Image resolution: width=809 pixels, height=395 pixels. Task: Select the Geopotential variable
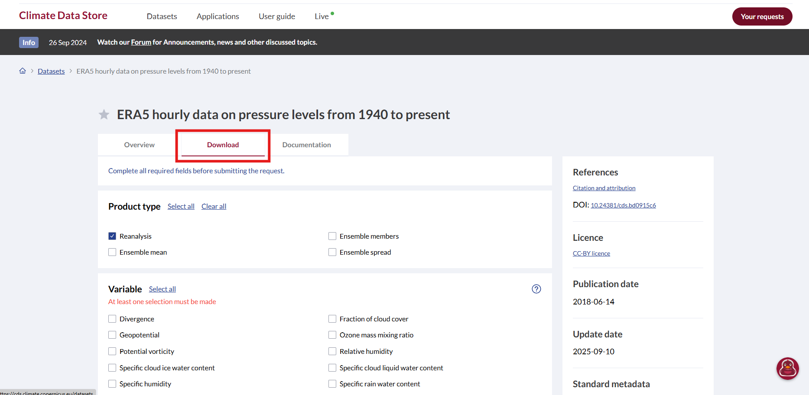click(x=112, y=335)
